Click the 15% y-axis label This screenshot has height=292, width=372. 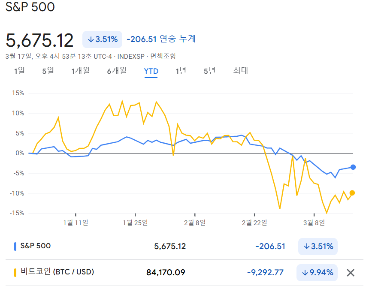click(18, 93)
